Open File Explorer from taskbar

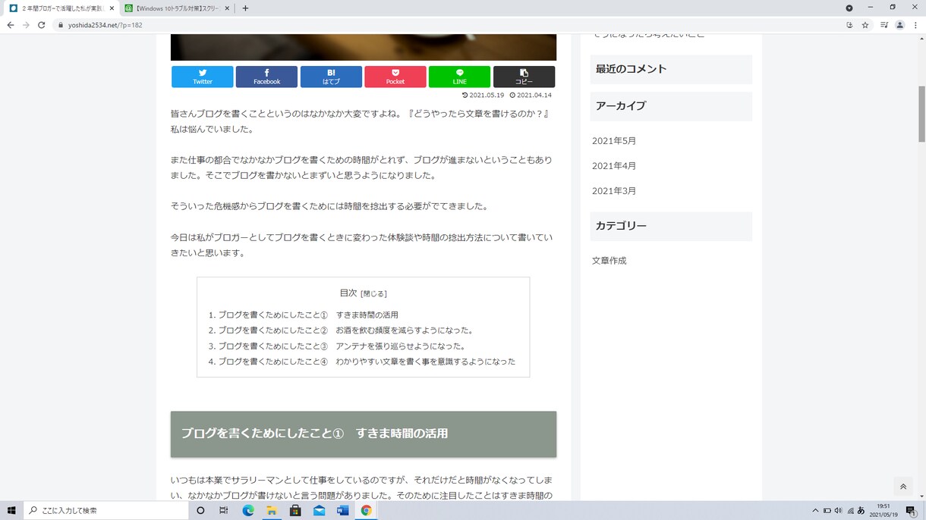[272, 510]
